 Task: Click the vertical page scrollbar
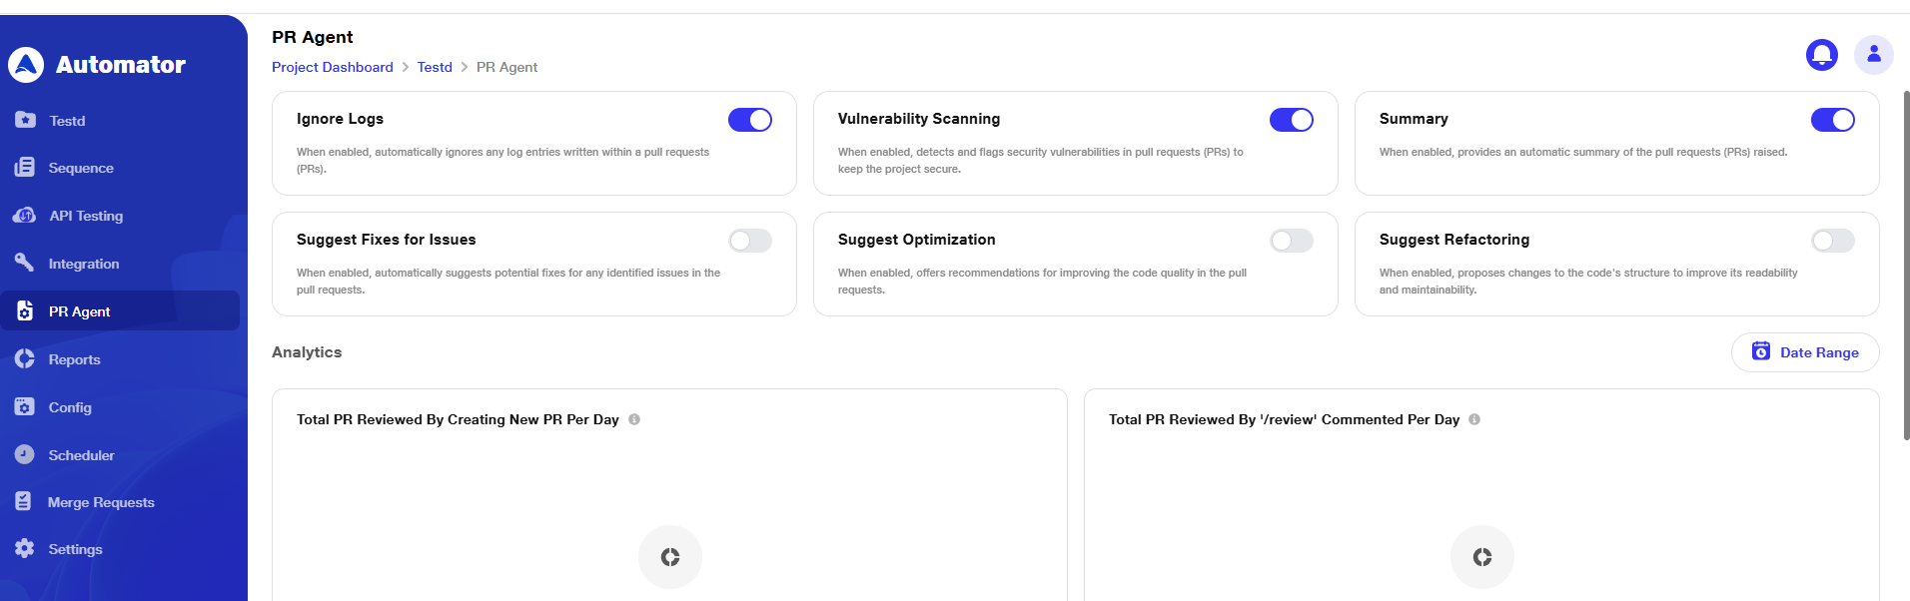tap(1906, 266)
